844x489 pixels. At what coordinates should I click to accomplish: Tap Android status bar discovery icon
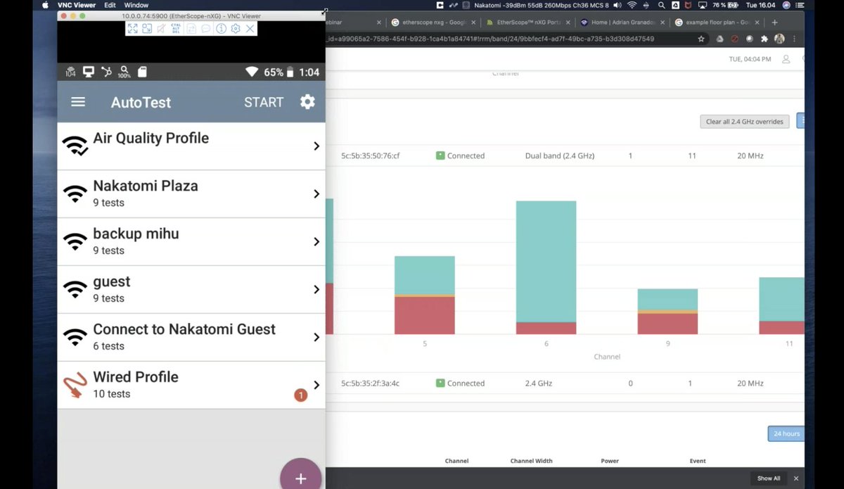(x=106, y=72)
